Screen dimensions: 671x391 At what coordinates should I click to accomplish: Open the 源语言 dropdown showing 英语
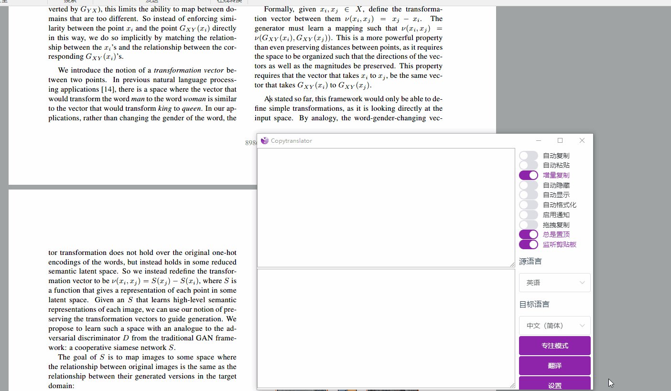click(x=555, y=283)
